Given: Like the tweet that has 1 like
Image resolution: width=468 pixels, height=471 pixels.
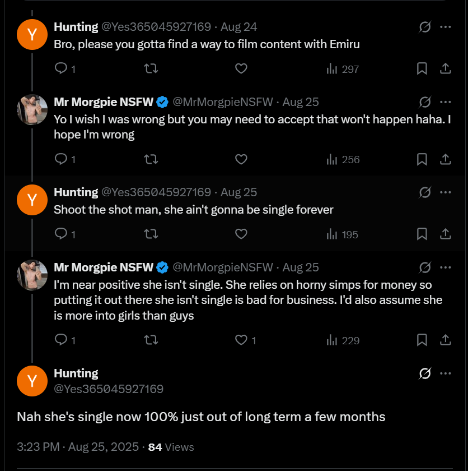Looking at the screenshot, I should pyautogui.click(x=241, y=340).
